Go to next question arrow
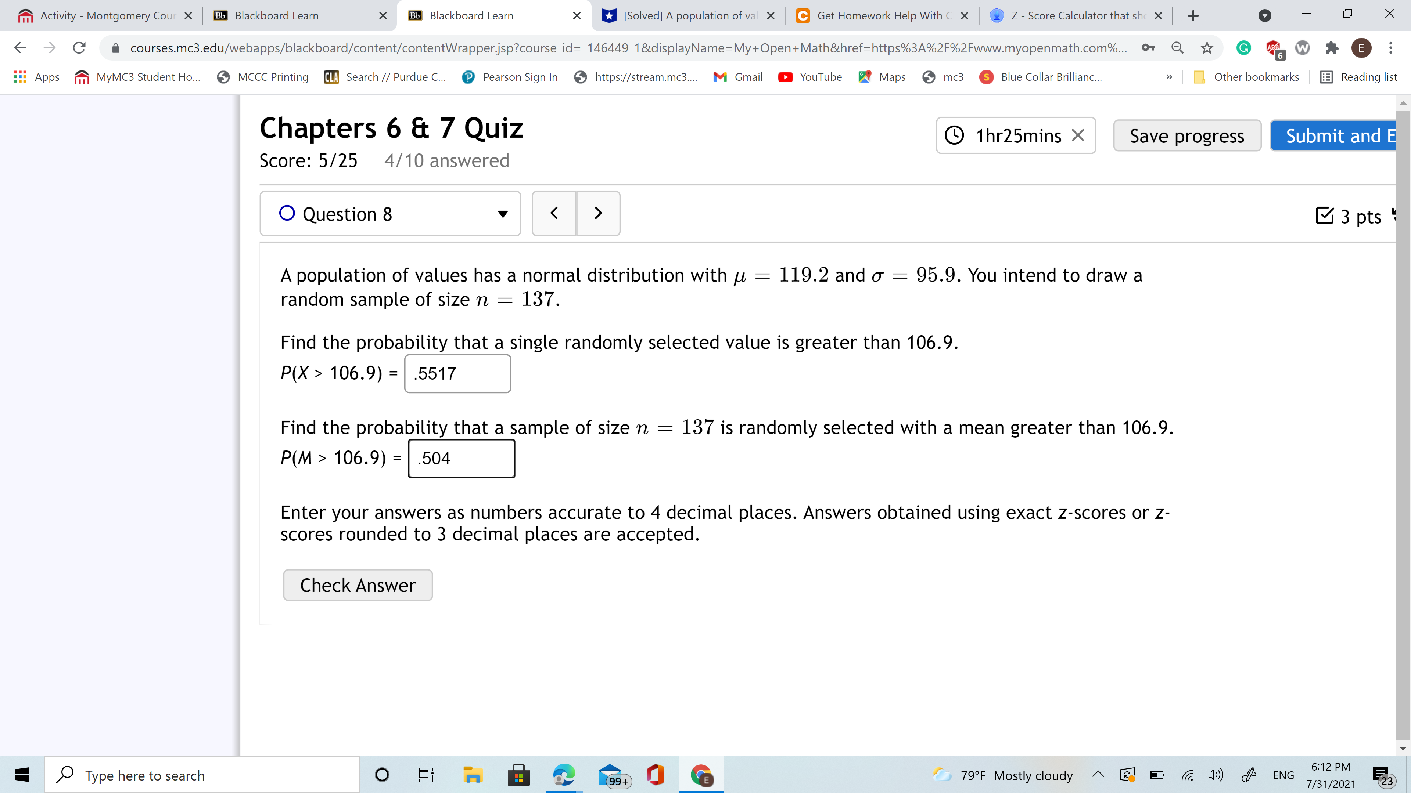1411x793 pixels. pos(598,213)
